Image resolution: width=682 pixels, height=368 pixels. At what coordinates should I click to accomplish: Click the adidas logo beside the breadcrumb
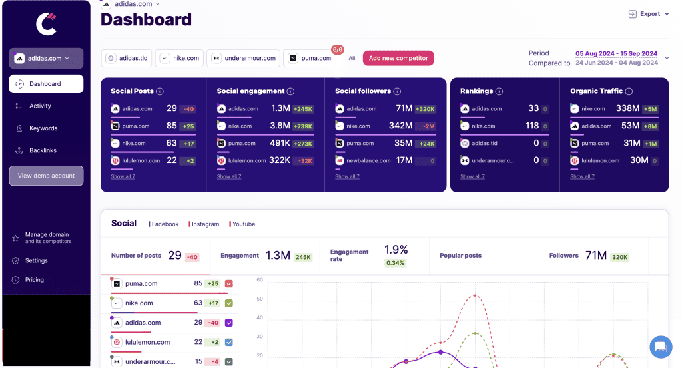pos(106,4)
